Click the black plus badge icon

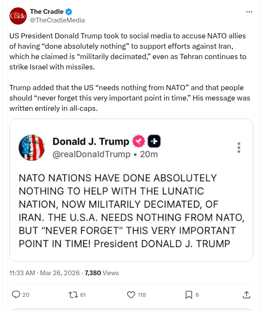tap(154, 141)
